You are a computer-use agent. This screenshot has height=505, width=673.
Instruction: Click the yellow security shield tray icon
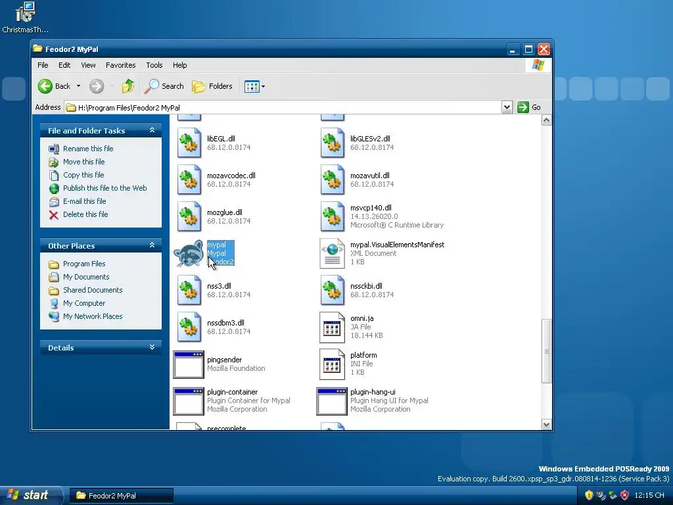tap(589, 495)
